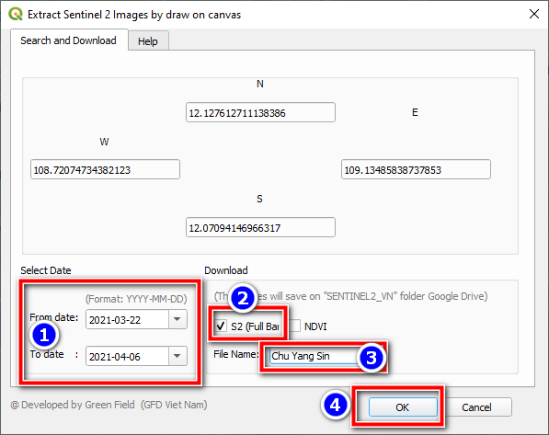Confirm with the OK button

pos(403,407)
